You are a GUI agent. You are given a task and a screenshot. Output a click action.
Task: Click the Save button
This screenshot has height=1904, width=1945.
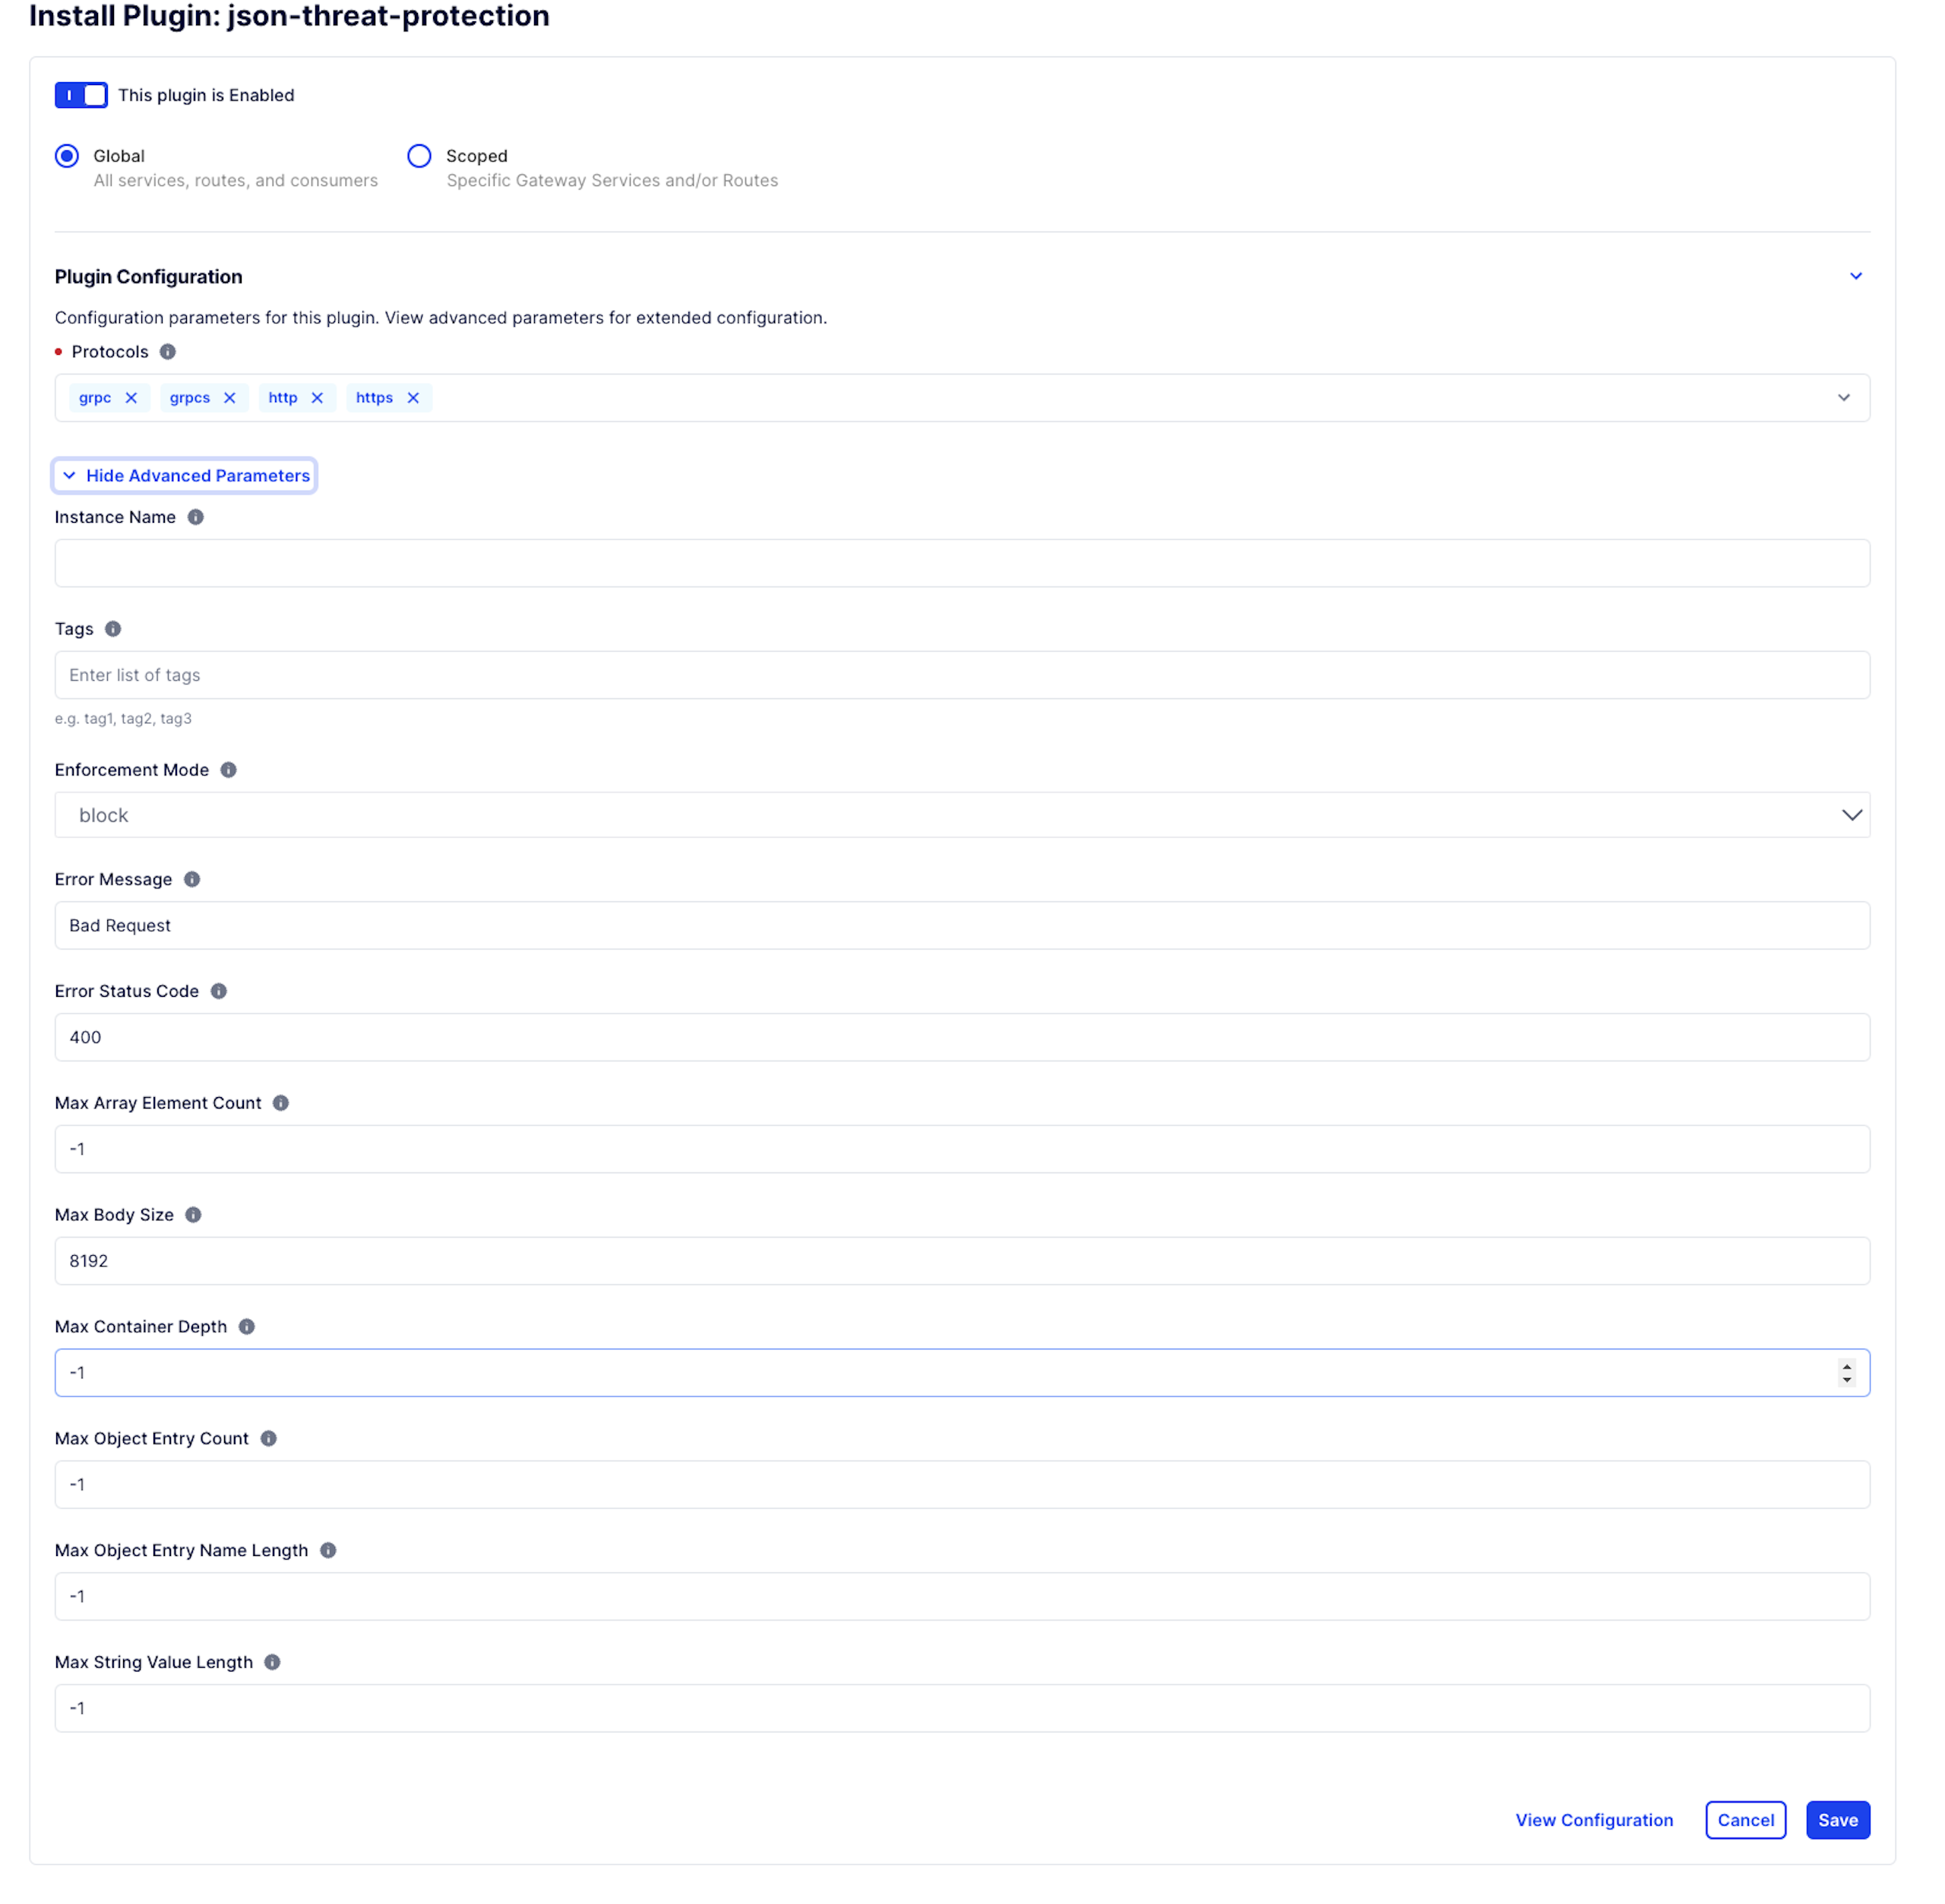[x=1838, y=1820]
